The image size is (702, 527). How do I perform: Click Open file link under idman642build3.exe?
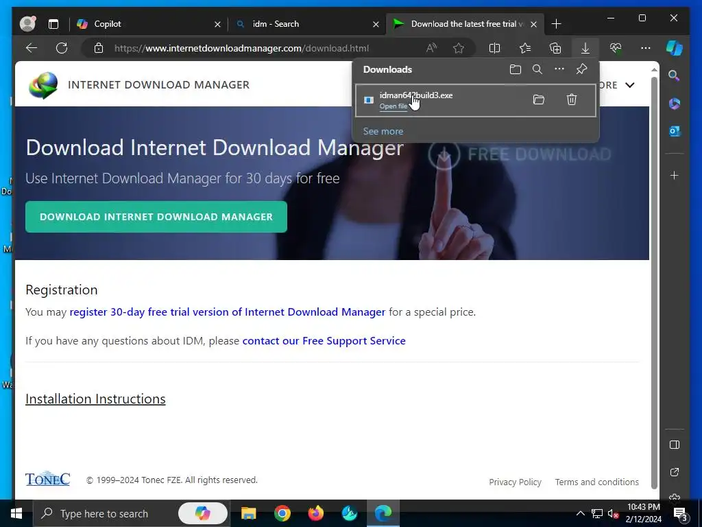click(x=393, y=106)
